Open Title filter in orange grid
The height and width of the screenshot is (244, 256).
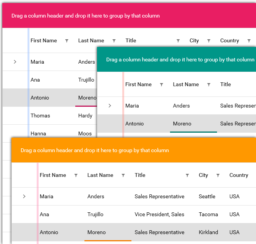(x=187, y=175)
